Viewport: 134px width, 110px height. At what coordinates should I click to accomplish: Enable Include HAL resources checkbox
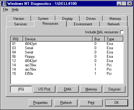click(x=122, y=32)
